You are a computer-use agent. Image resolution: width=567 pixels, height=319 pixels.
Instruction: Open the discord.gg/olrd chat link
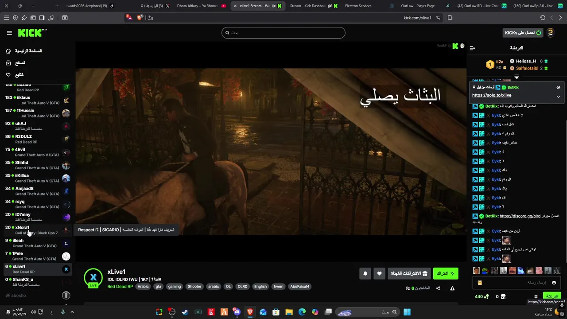click(x=520, y=216)
